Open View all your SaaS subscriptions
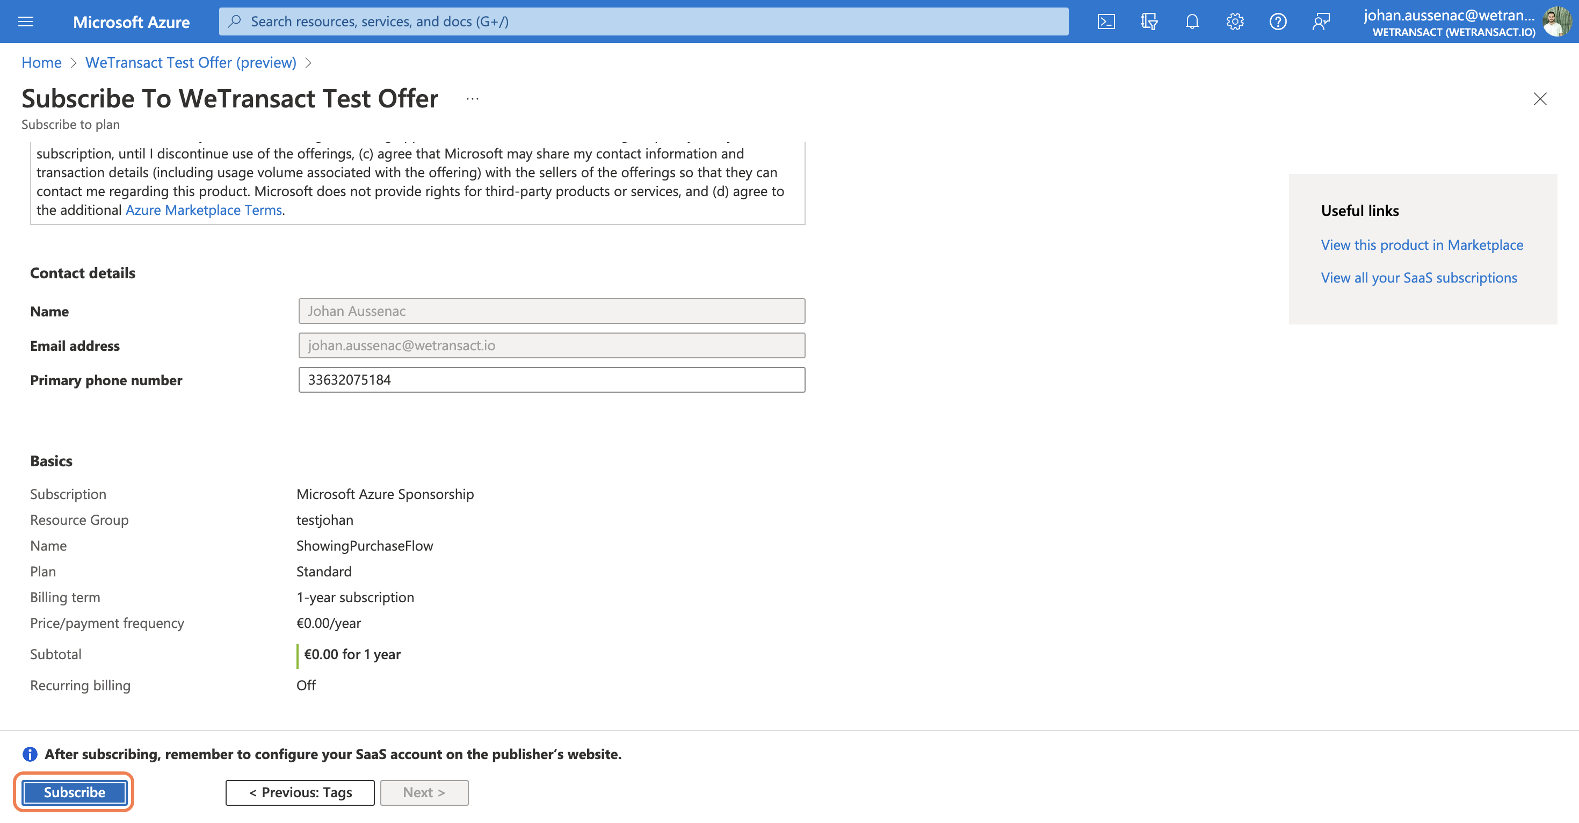Viewport: 1579px width, 823px height. 1418,277
